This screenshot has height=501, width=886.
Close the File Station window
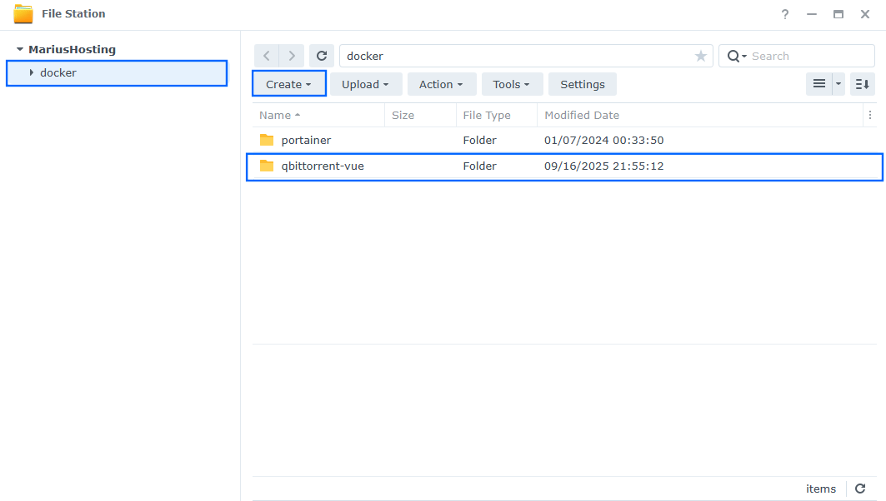(865, 14)
